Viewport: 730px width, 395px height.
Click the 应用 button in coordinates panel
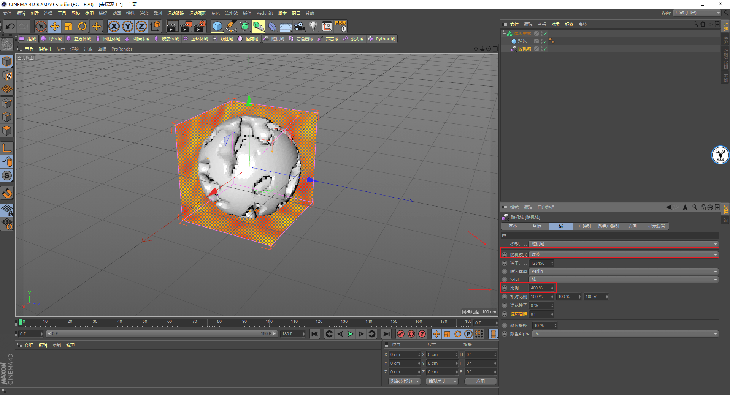[x=480, y=381]
